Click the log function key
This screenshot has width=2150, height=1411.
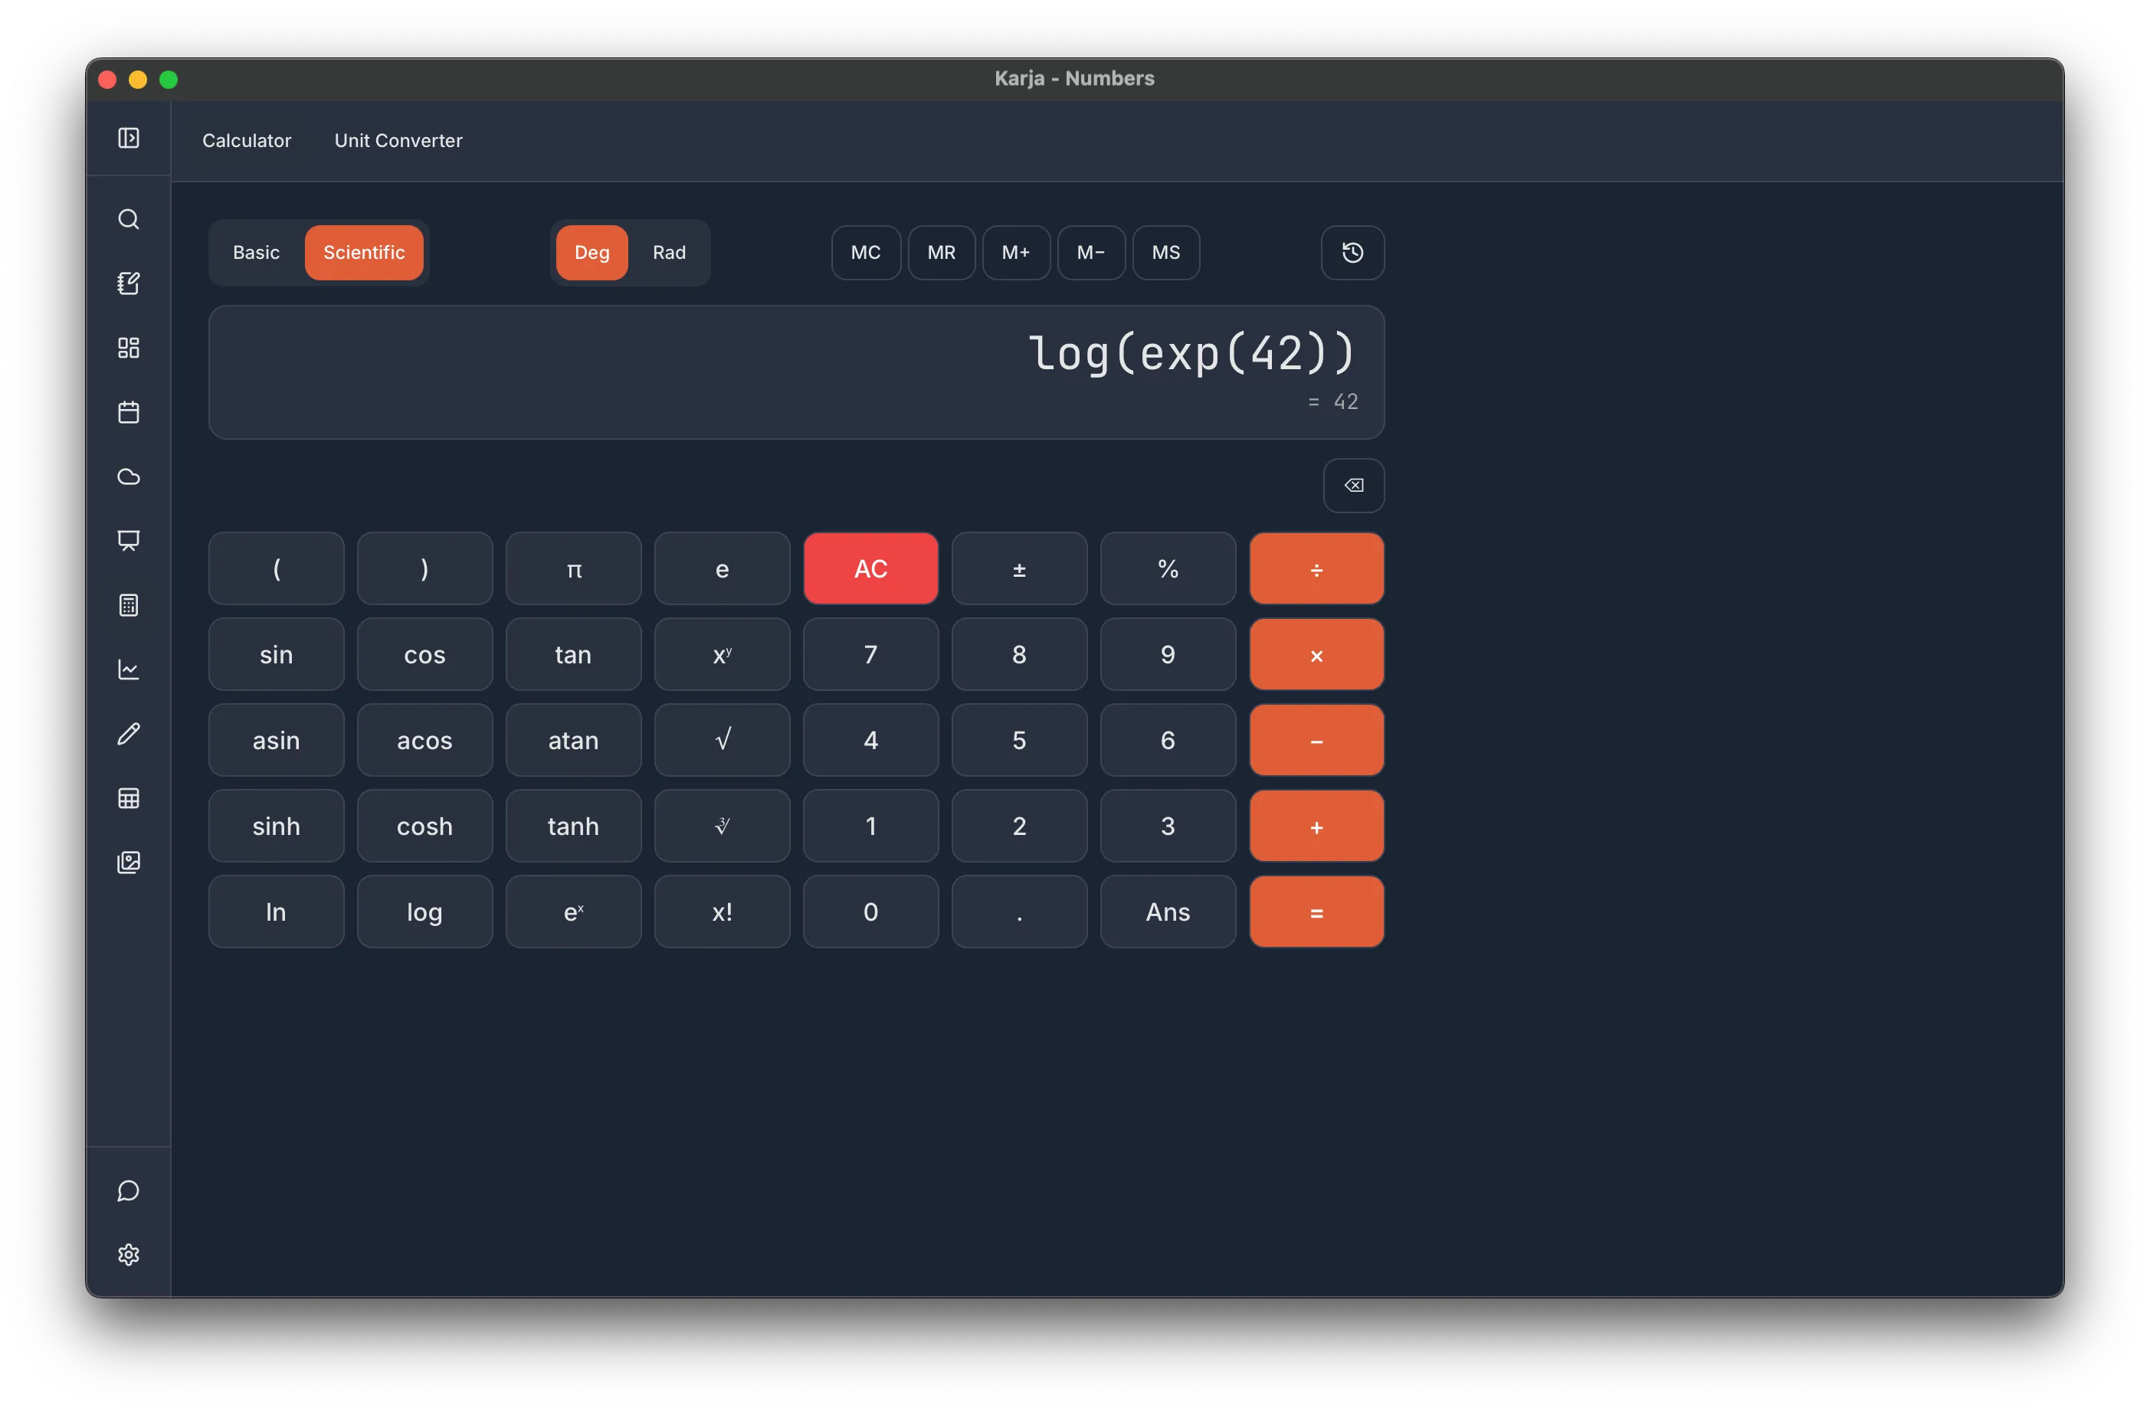[x=424, y=912]
